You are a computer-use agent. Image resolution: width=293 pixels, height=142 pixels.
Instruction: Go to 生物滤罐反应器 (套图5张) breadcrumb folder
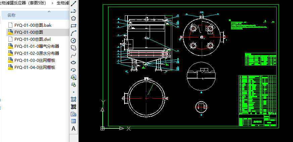point(23,3)
